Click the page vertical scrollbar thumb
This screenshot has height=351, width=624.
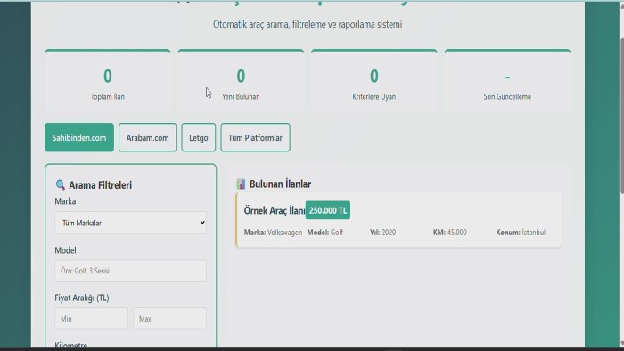[621, 115]
